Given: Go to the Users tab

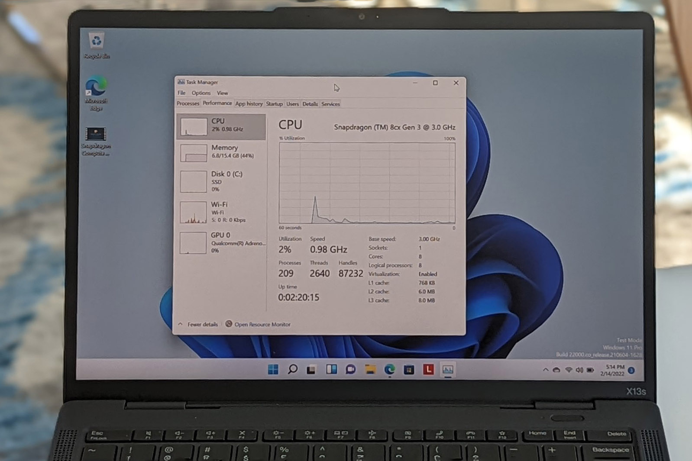Looking at the screenshot, I should [293, 103].
